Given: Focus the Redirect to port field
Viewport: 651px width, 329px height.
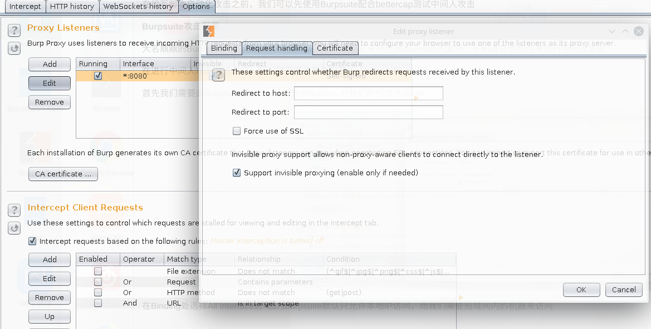Looking at the screenshot, I should tap(368, 112).
